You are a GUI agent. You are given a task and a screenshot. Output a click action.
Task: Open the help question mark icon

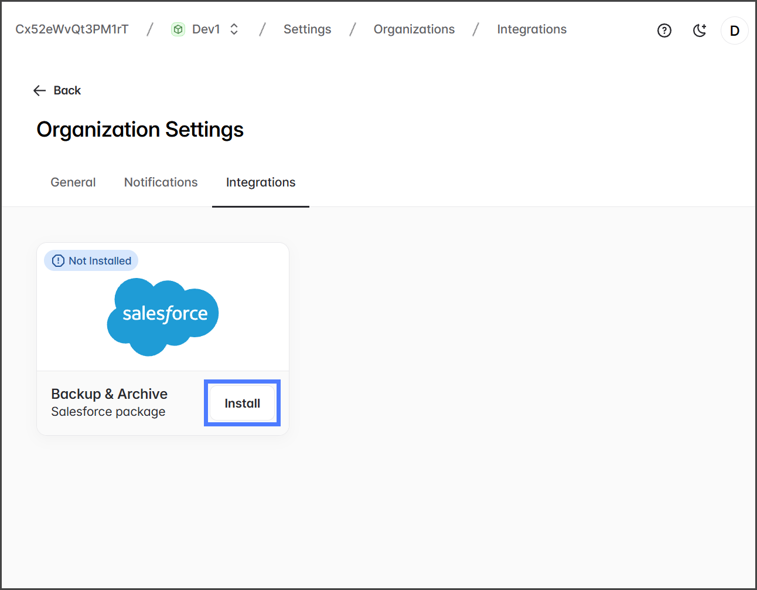[x=664, y=30]
